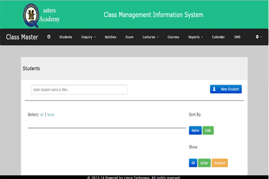The image size is (269, 179).
Task: Click the Masters Academy logo
Action: click(41, 15)
